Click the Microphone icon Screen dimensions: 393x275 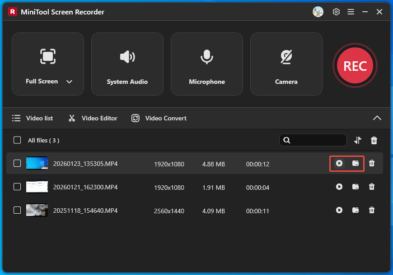click(x=207, y=56)
